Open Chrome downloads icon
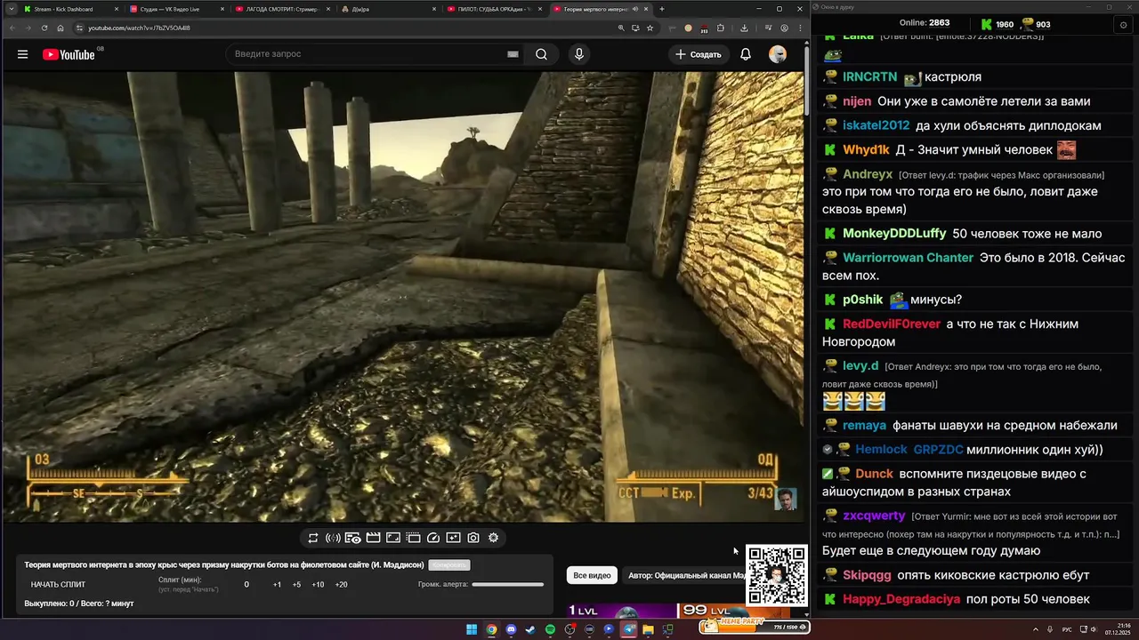The width and height of the screenshot is (1139, 640). click(x=744, y=28)
